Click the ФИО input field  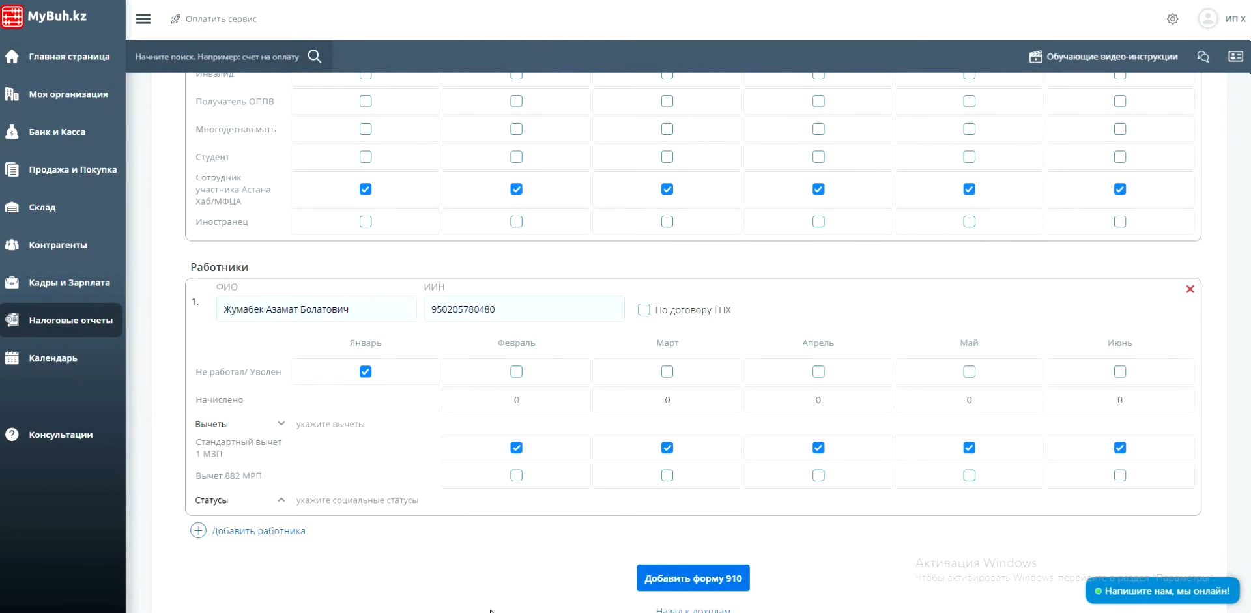tap(316, 309)
